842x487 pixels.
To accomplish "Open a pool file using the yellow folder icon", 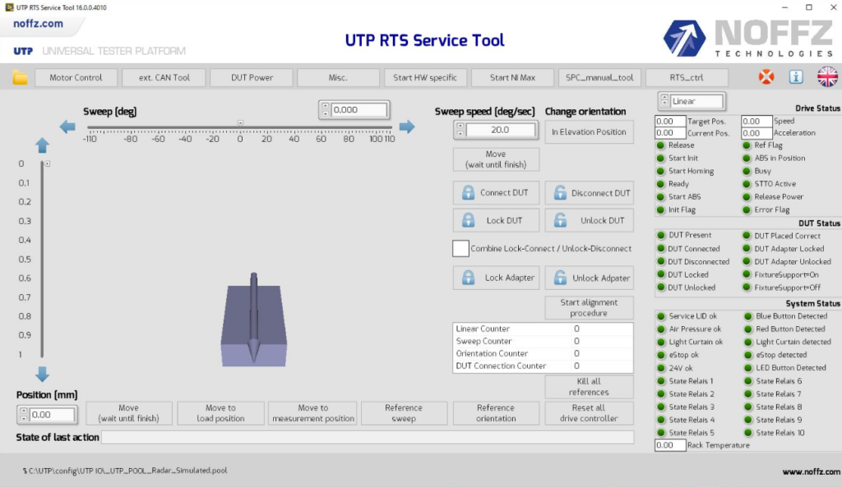I will [x=19, y=76].
